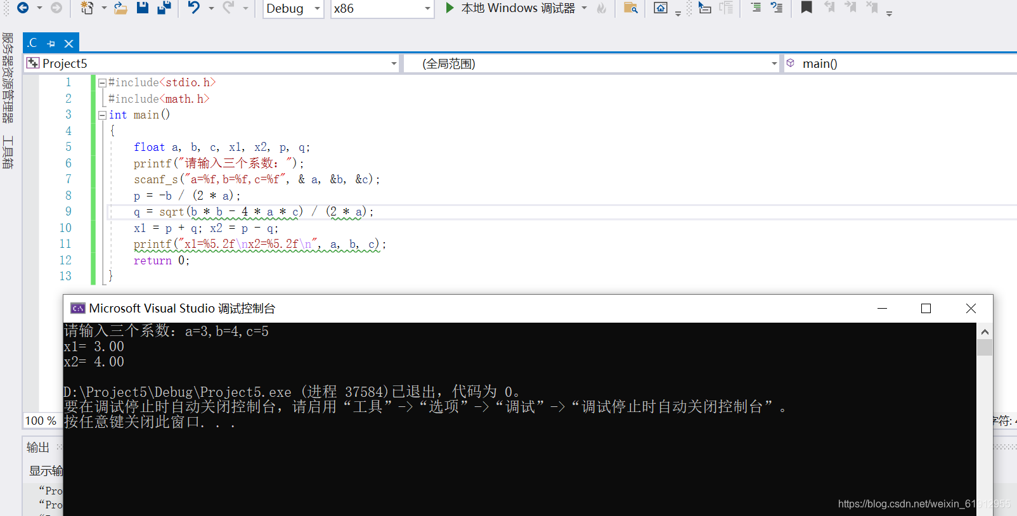Open the Debug configuration dropdown

(294, 8)
